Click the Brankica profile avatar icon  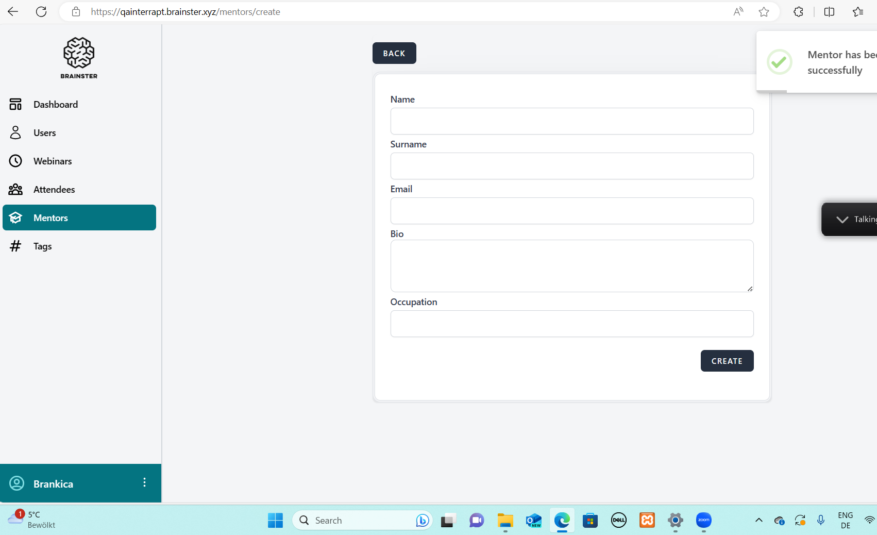tap(17, 483)
